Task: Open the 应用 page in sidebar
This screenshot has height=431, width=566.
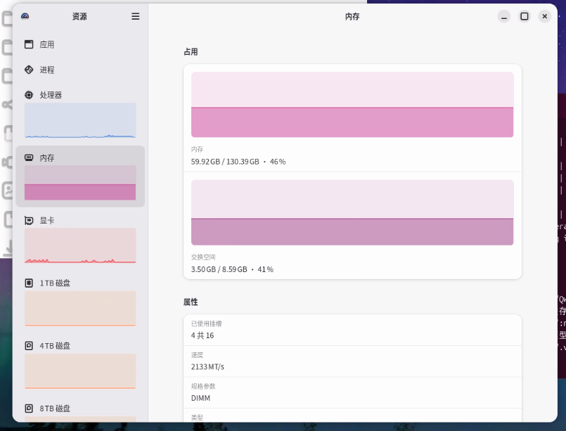Action: 80,44
